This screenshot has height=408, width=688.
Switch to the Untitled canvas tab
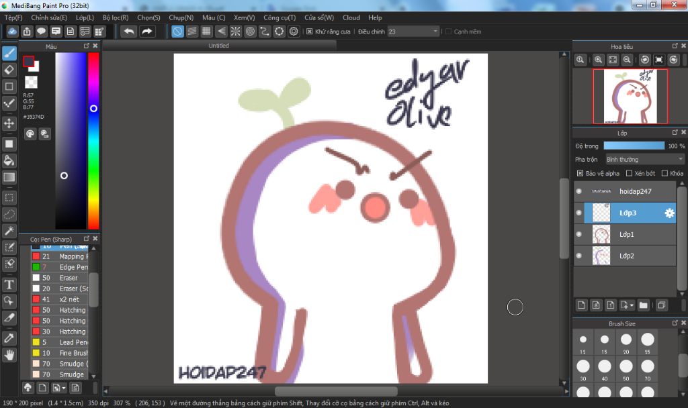[218, 46]
